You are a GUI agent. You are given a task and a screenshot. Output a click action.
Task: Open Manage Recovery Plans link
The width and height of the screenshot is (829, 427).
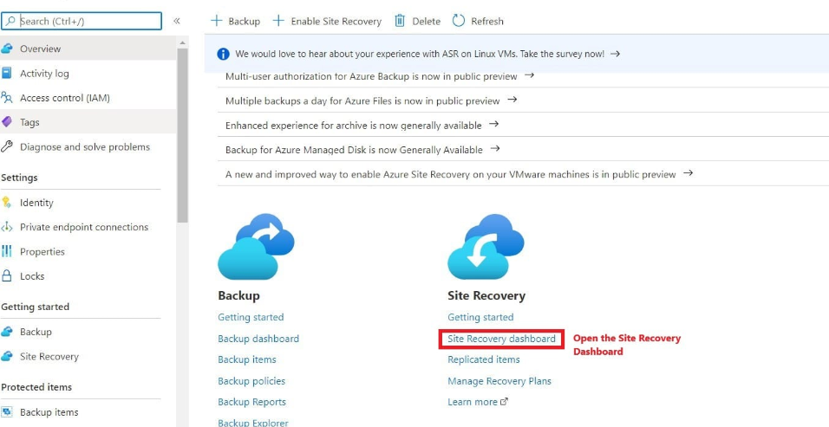point(499,380)
